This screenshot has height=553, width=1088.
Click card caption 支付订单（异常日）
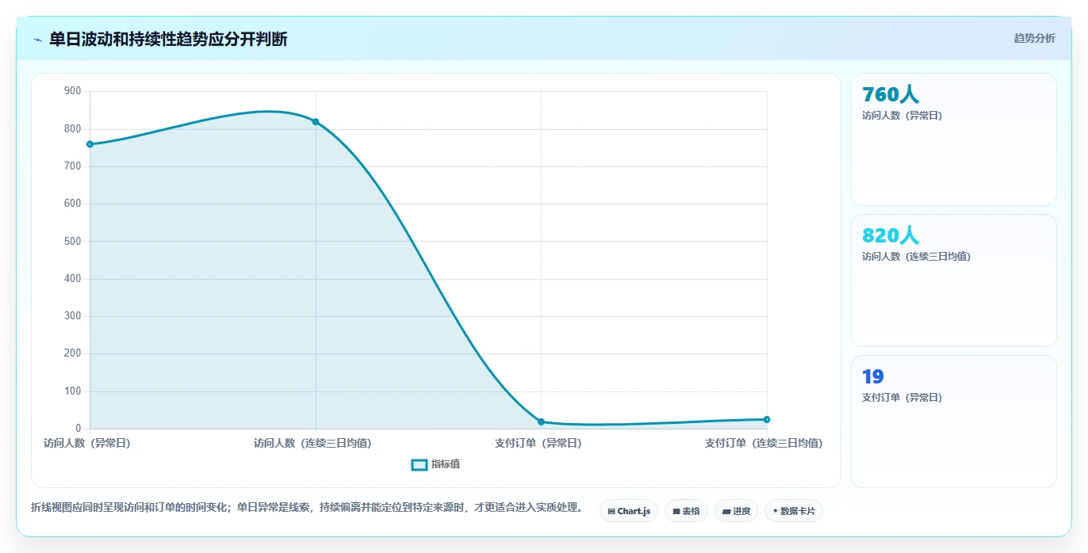coord(902,398)
